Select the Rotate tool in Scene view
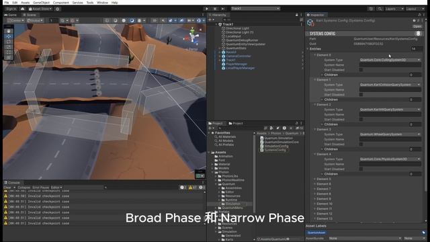 [x=9, y=42]
